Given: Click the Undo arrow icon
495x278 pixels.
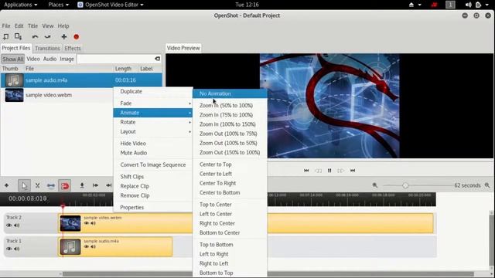Looking at the screenshot, I should 35,37.
